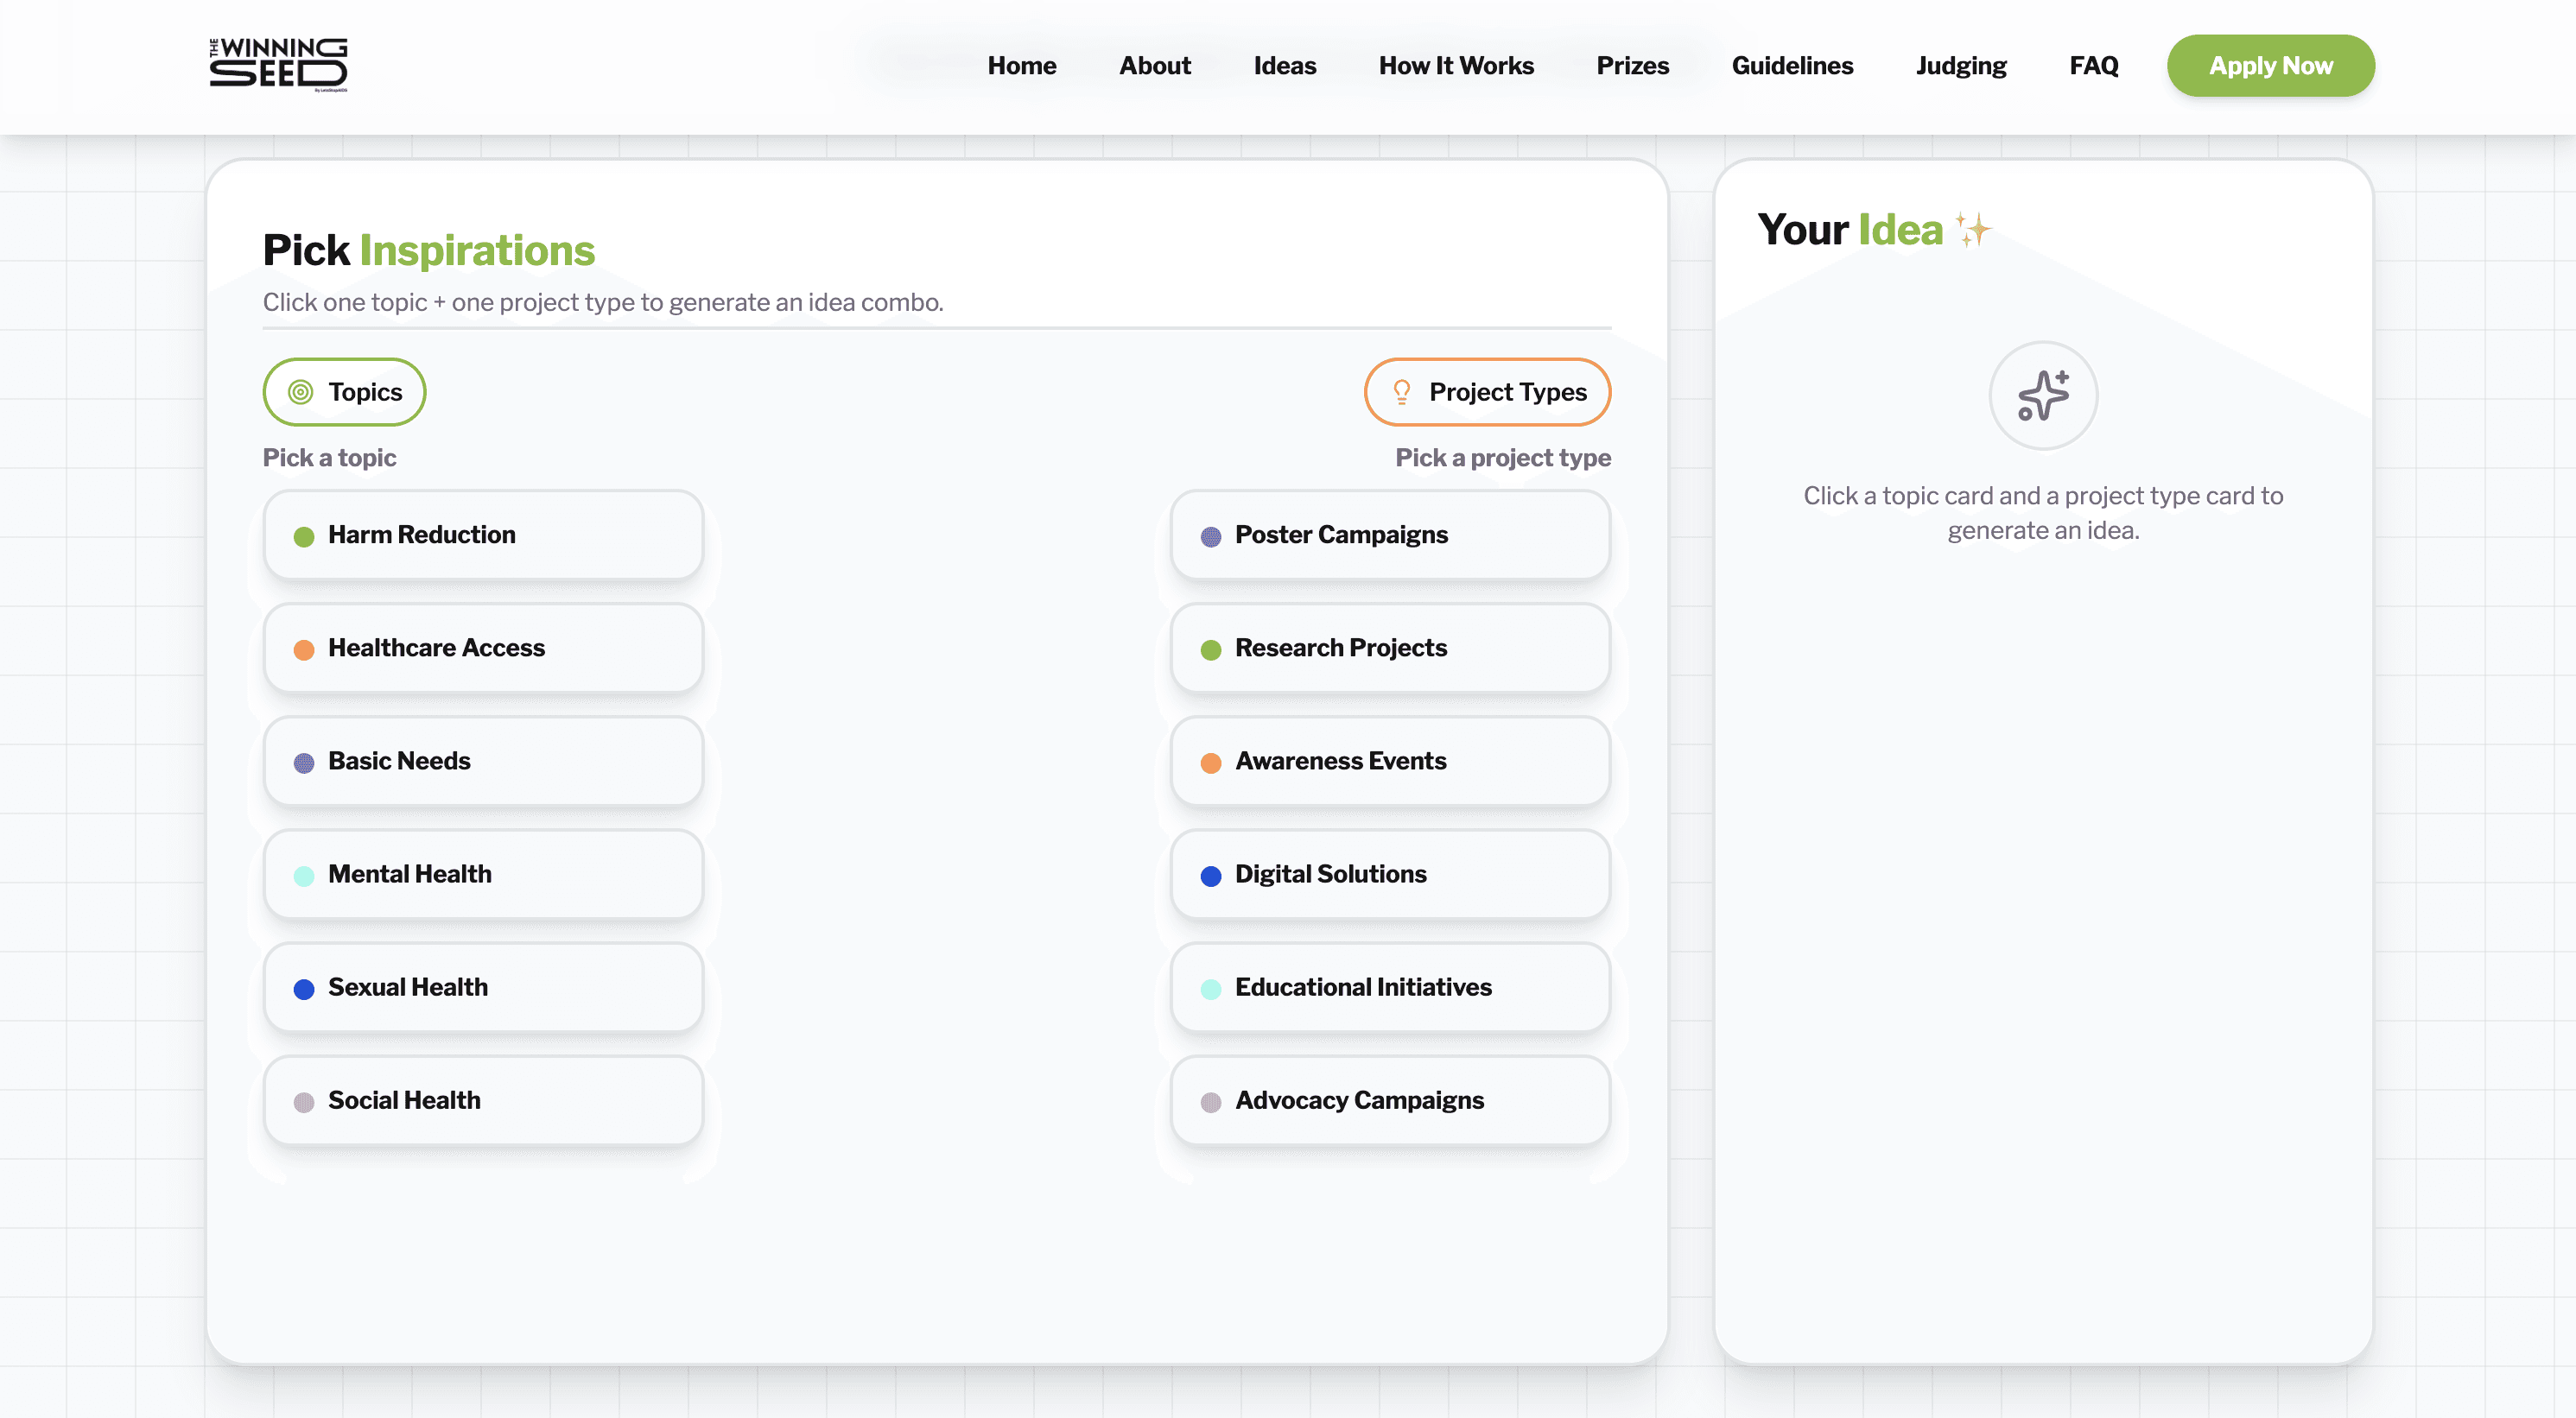The width and height of the screenshot is (2576, 1418).
Task: Click the lightbulb icon in Project Types
Action: click(x=1401, y=392)
